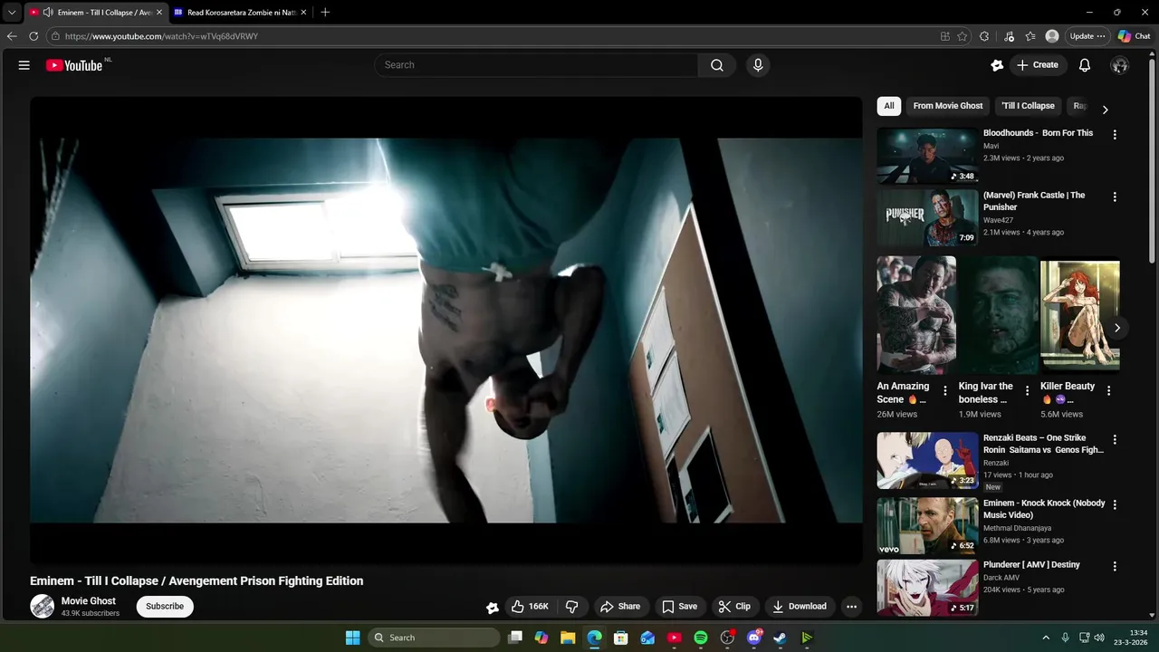This screenshot has width=1159, height=652.
Task: Open the Punisher video thumbnail
Action: [x=927, y=217]
